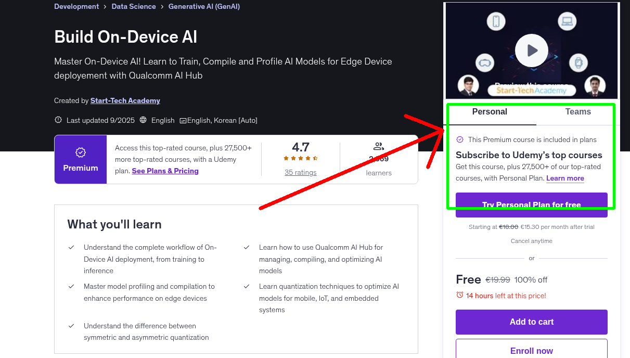Click the English language text beside the globe
Viewport: 630px width, 358px height.
tap(163, 120)
